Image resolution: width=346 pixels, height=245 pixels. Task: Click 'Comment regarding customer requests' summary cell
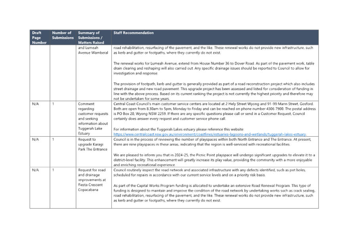(93, 119)
